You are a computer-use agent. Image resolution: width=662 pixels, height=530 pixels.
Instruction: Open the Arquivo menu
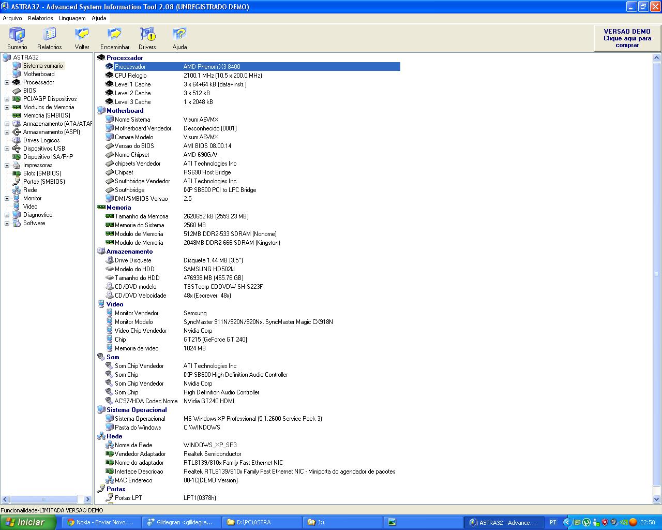tap(12, 18)
